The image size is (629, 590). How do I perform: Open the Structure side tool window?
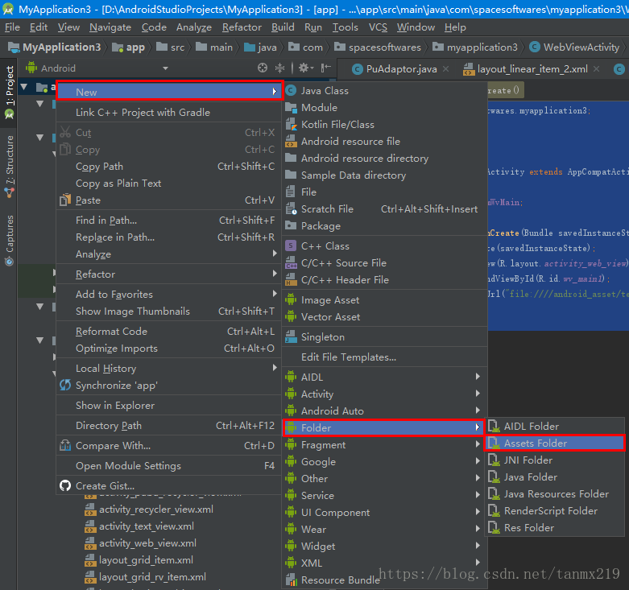(9, 167)
